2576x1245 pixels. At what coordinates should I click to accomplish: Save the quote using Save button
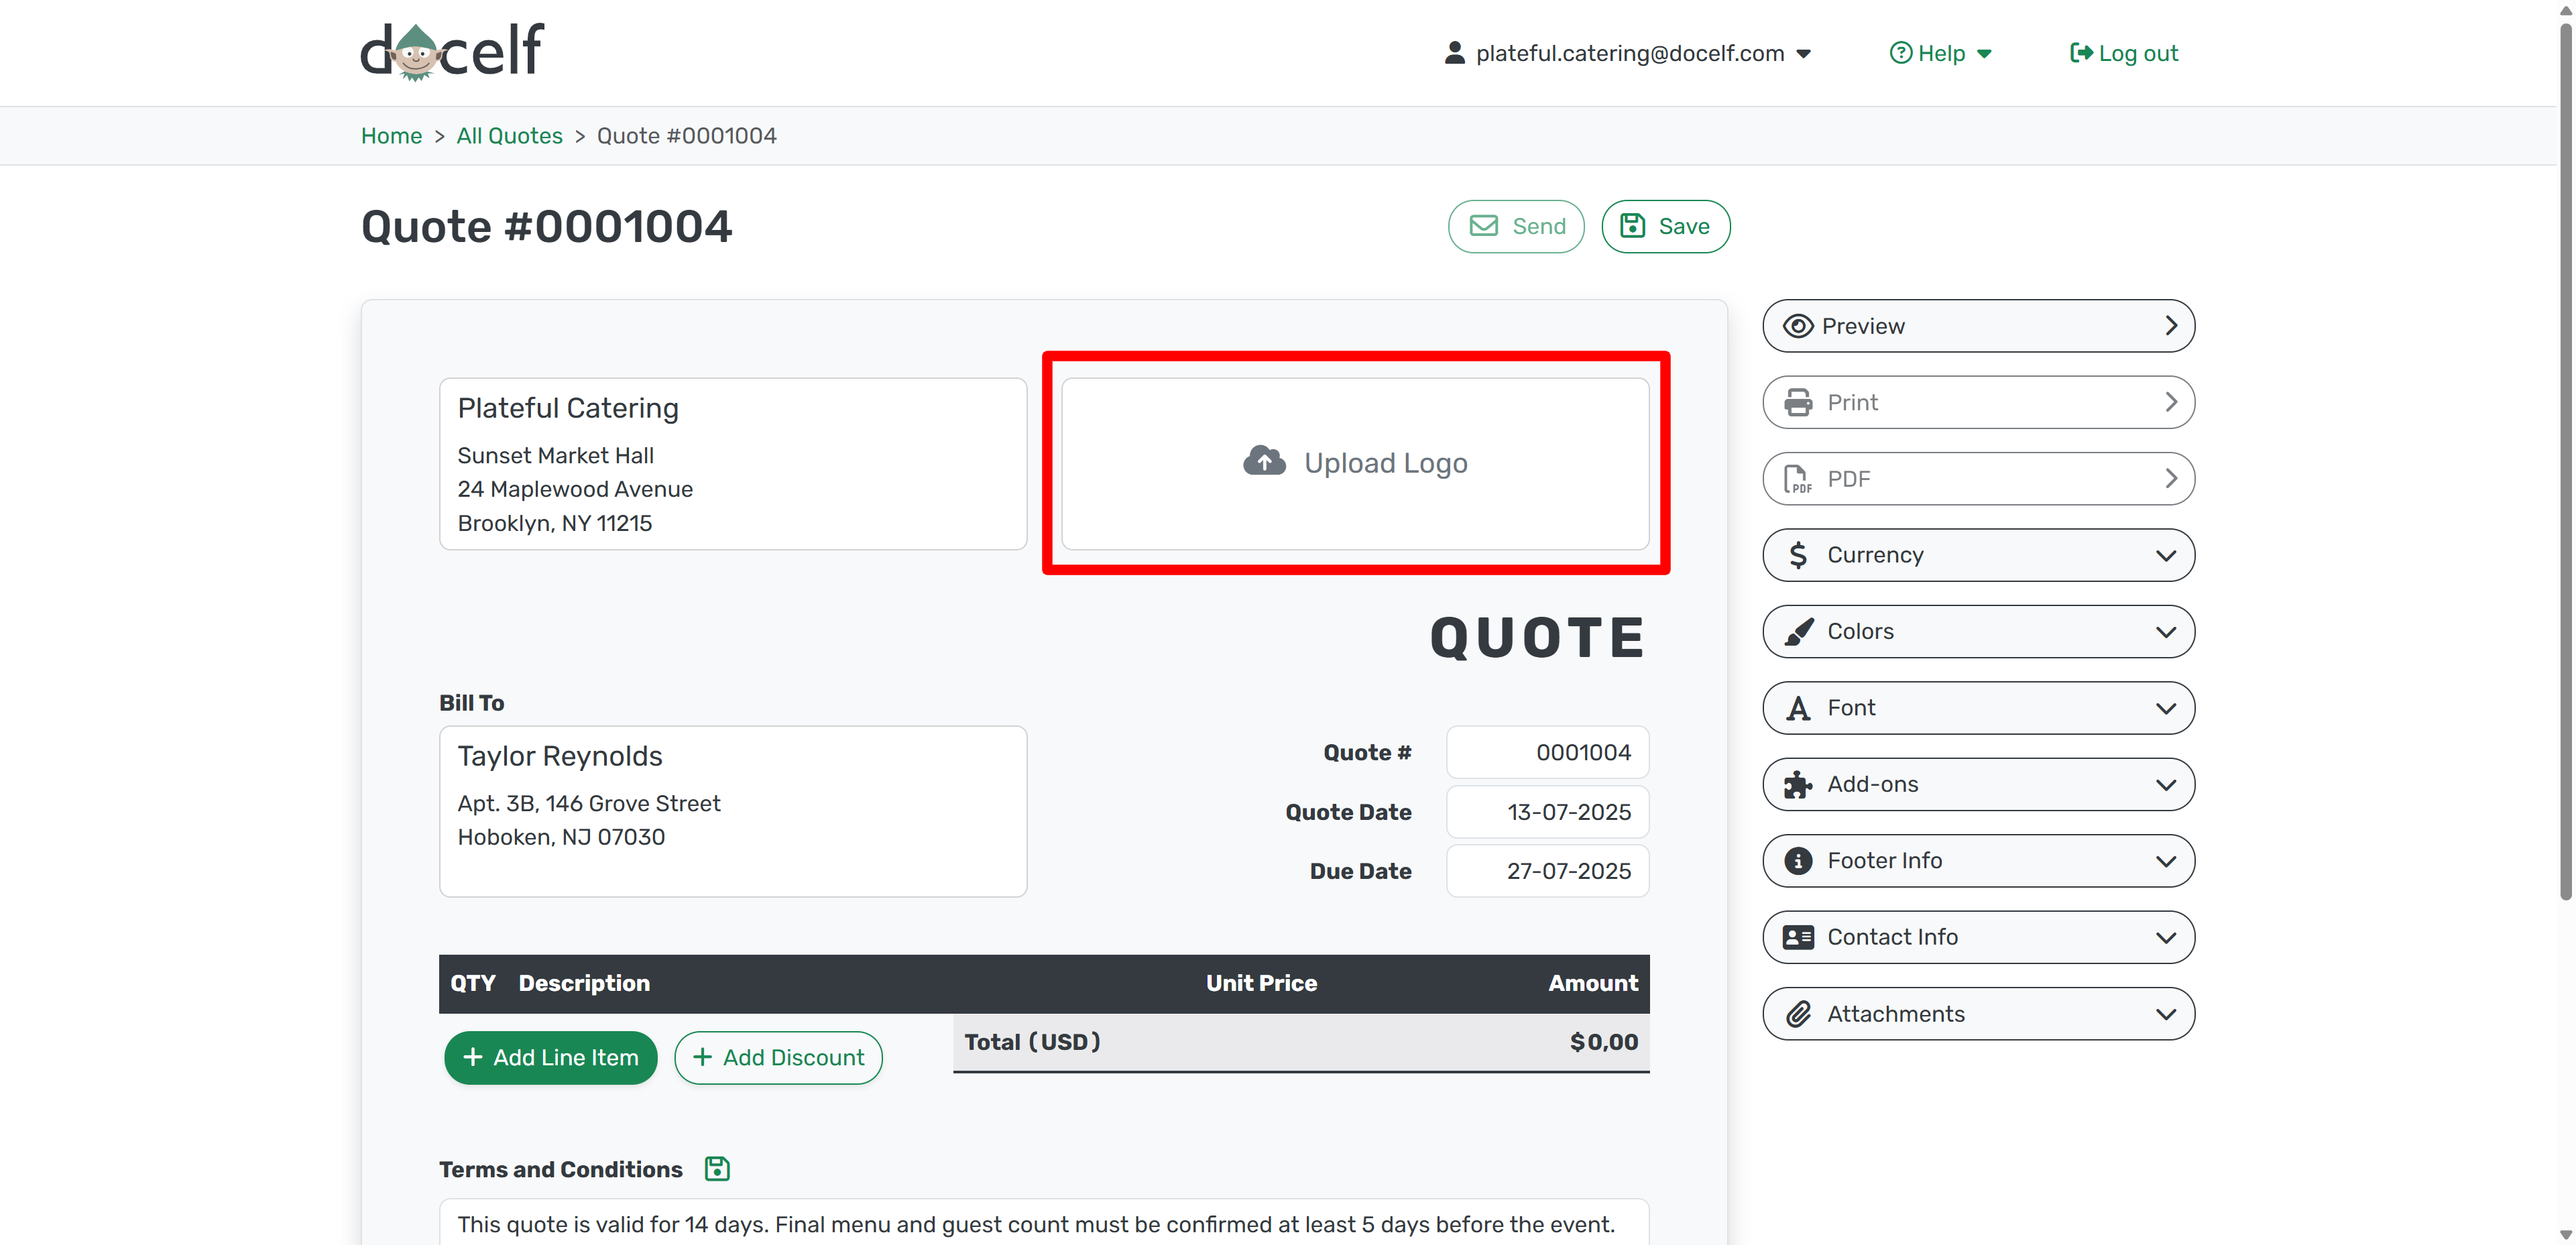[1665, 226]
